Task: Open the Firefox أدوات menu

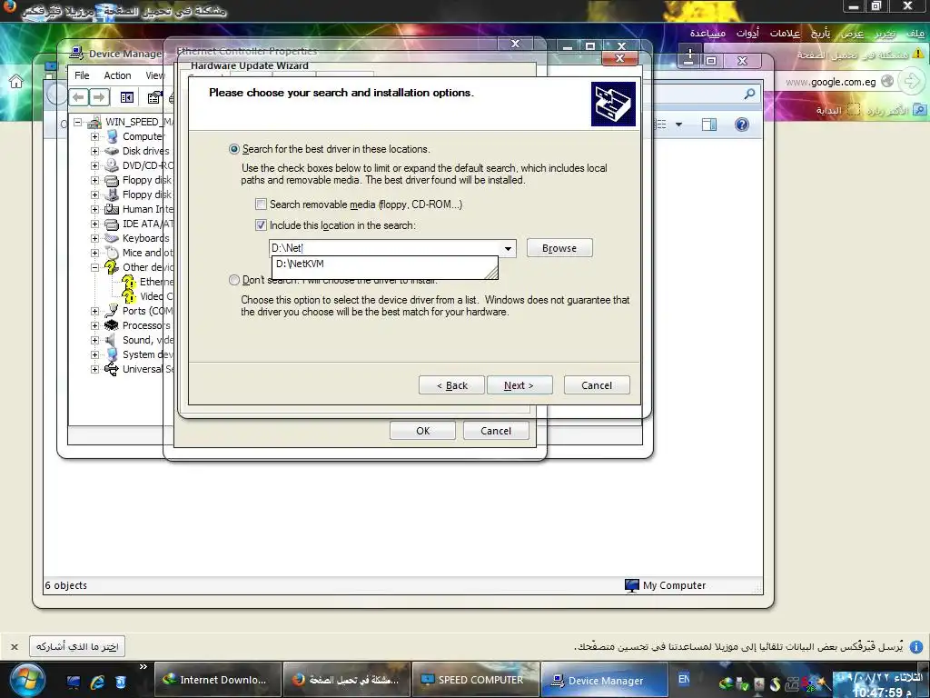Action: pos(748,34)
